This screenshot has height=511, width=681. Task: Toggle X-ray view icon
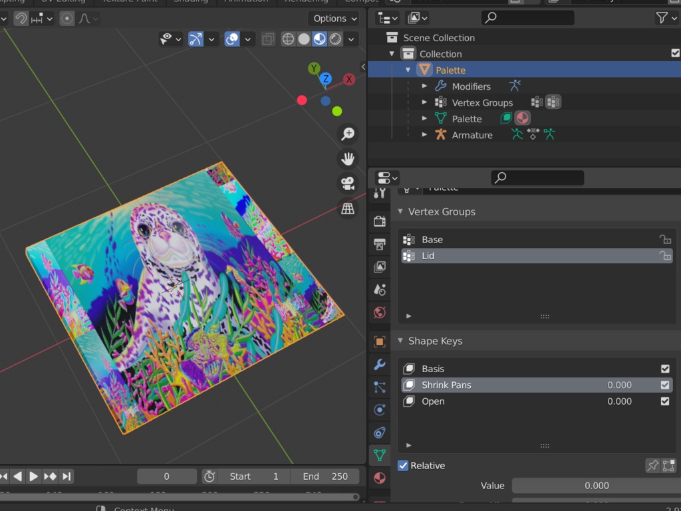pyautogui.click(x=268, y=39)
